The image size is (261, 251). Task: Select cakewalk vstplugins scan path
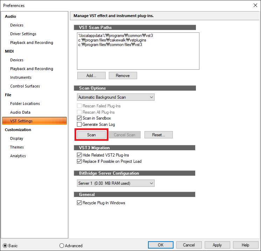[x=112, y=40]
